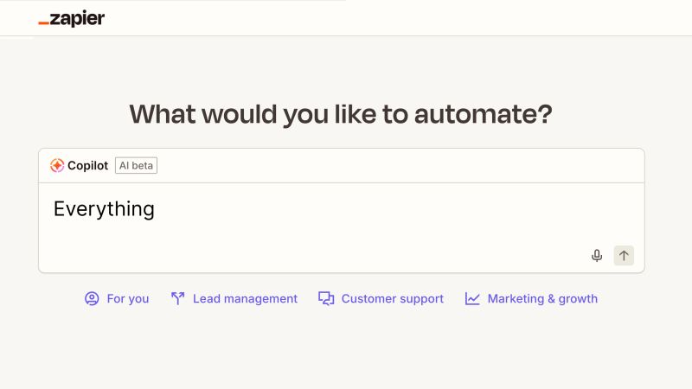692x389 pixels.
Task: Click the Copilot starburst icon
Action: (57, 165)
